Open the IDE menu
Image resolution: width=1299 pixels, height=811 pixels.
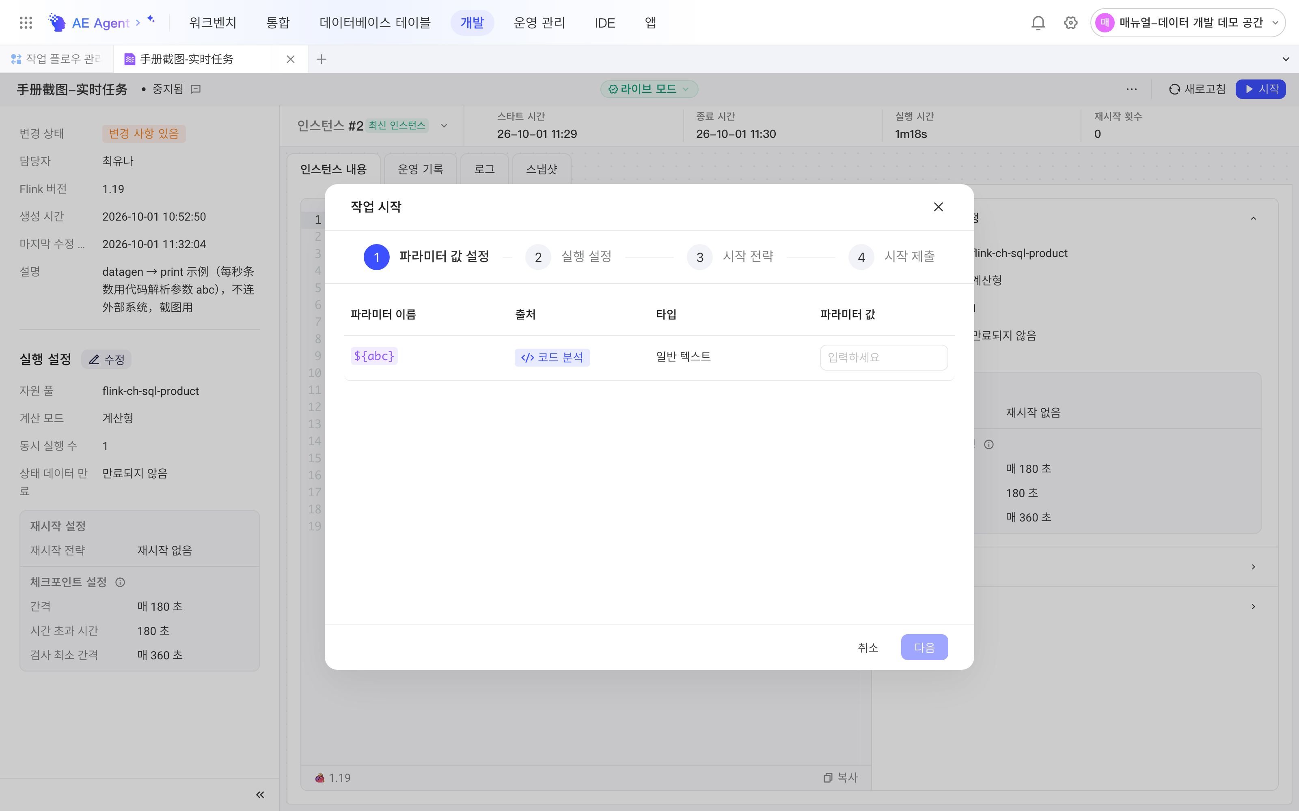[604, 23]
